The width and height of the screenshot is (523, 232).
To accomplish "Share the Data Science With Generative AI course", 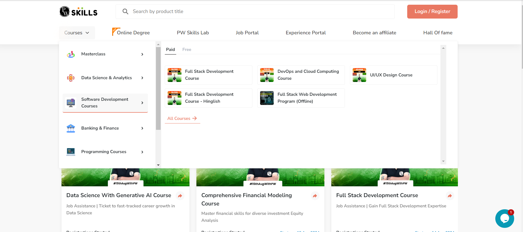I will pos(180,196).
